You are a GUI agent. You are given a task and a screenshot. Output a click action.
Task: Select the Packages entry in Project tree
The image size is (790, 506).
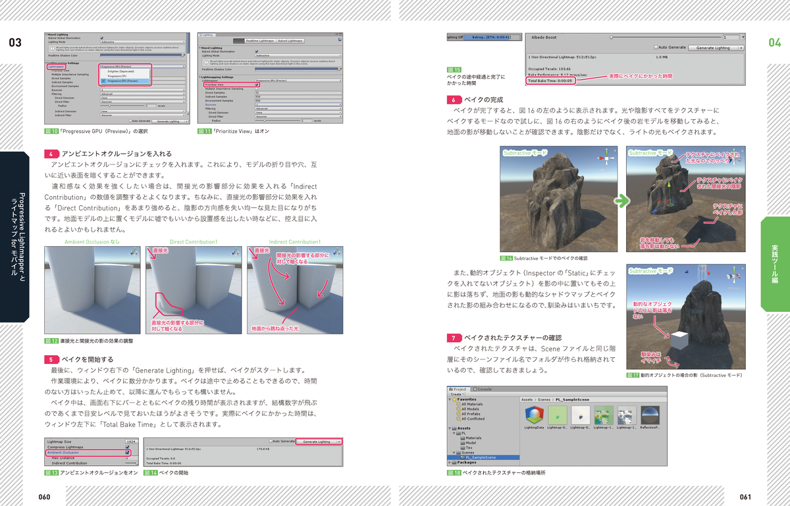point(467,463)
